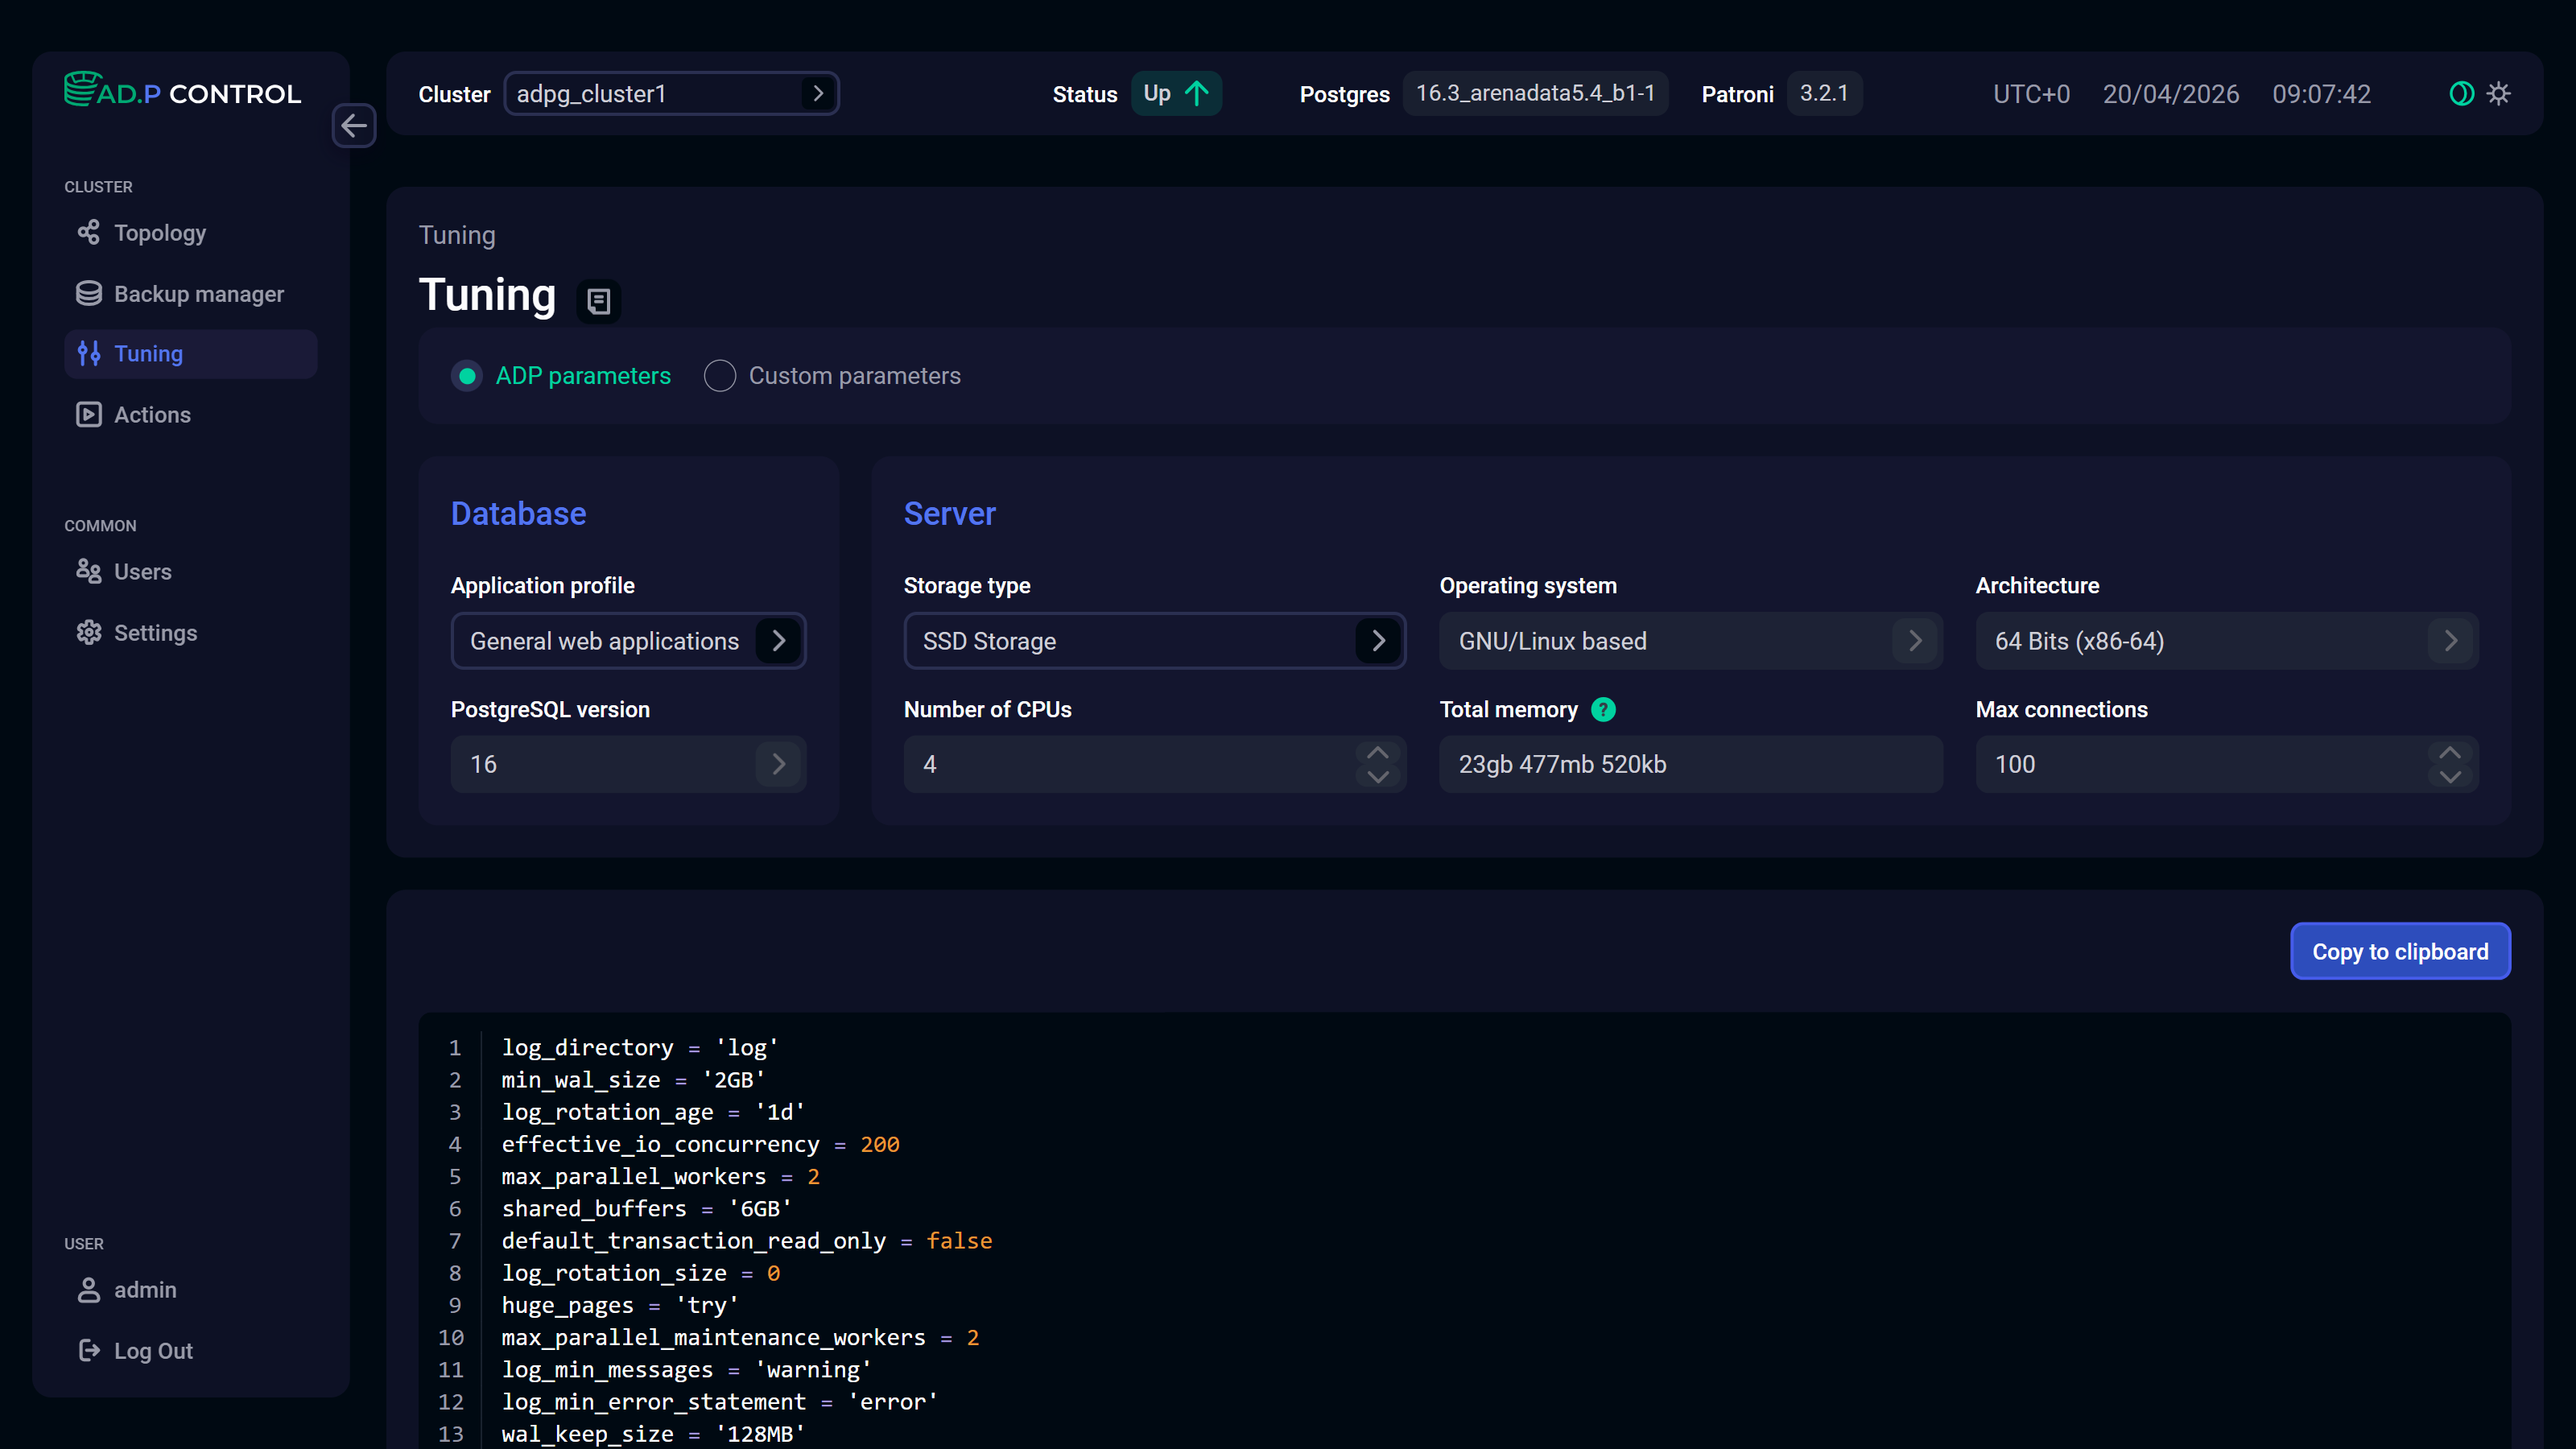Click the Log Out icon
The image size is (2576, 1449).
(89, 1350)
